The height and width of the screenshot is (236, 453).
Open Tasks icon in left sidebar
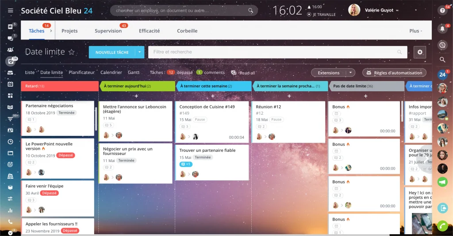click(10, 62)
